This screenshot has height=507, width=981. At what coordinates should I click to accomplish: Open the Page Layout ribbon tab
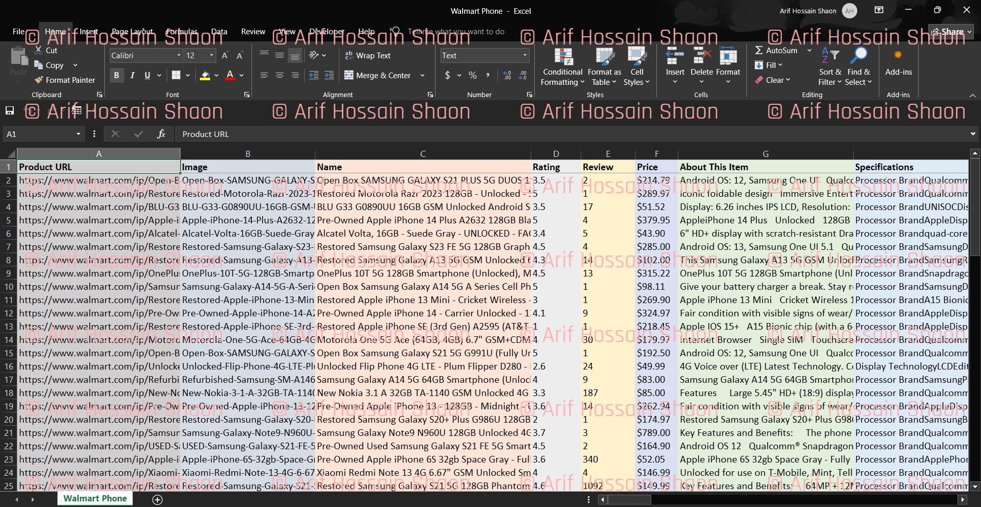(x=132, y=32)
